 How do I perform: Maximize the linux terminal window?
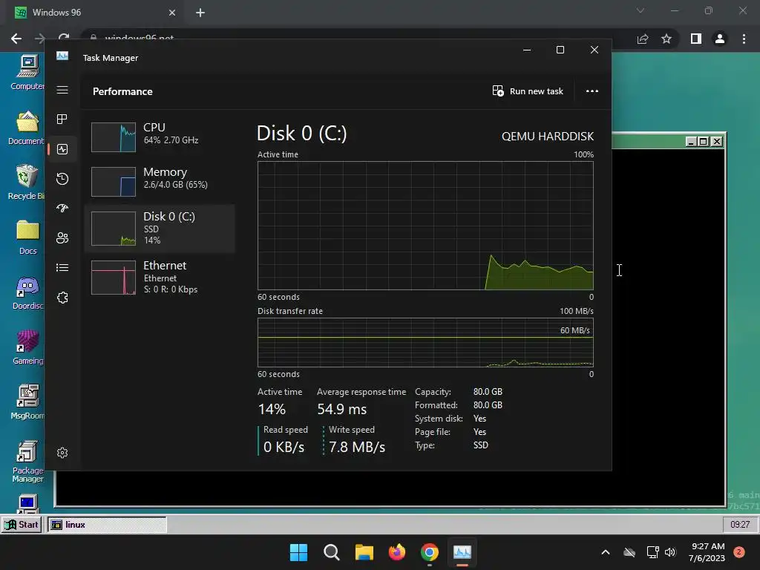pyautogui.click(x=704, y=142)
